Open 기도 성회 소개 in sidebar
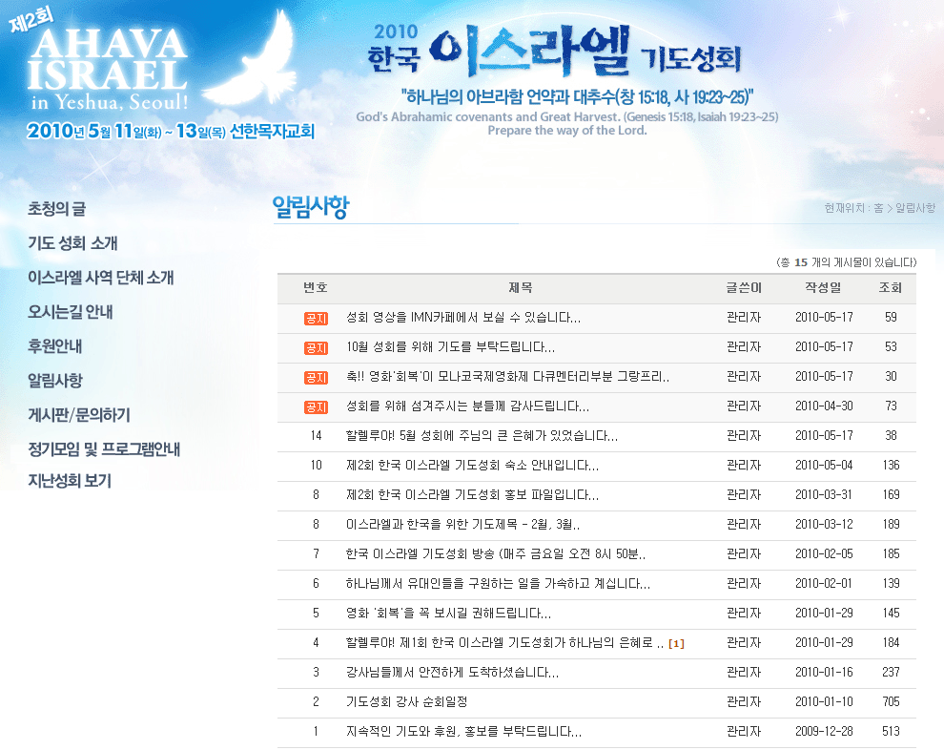Screen dimensions: 944x750 point(72,243)
